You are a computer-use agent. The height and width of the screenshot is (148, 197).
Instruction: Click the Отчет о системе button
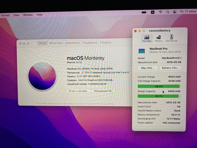[x=79, y=91]
